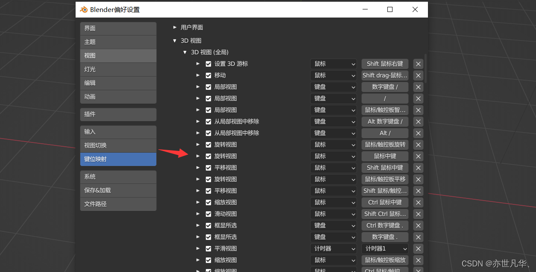
Task: Delete the 鼠标/触控板缩放 entry
Action: 418,260
